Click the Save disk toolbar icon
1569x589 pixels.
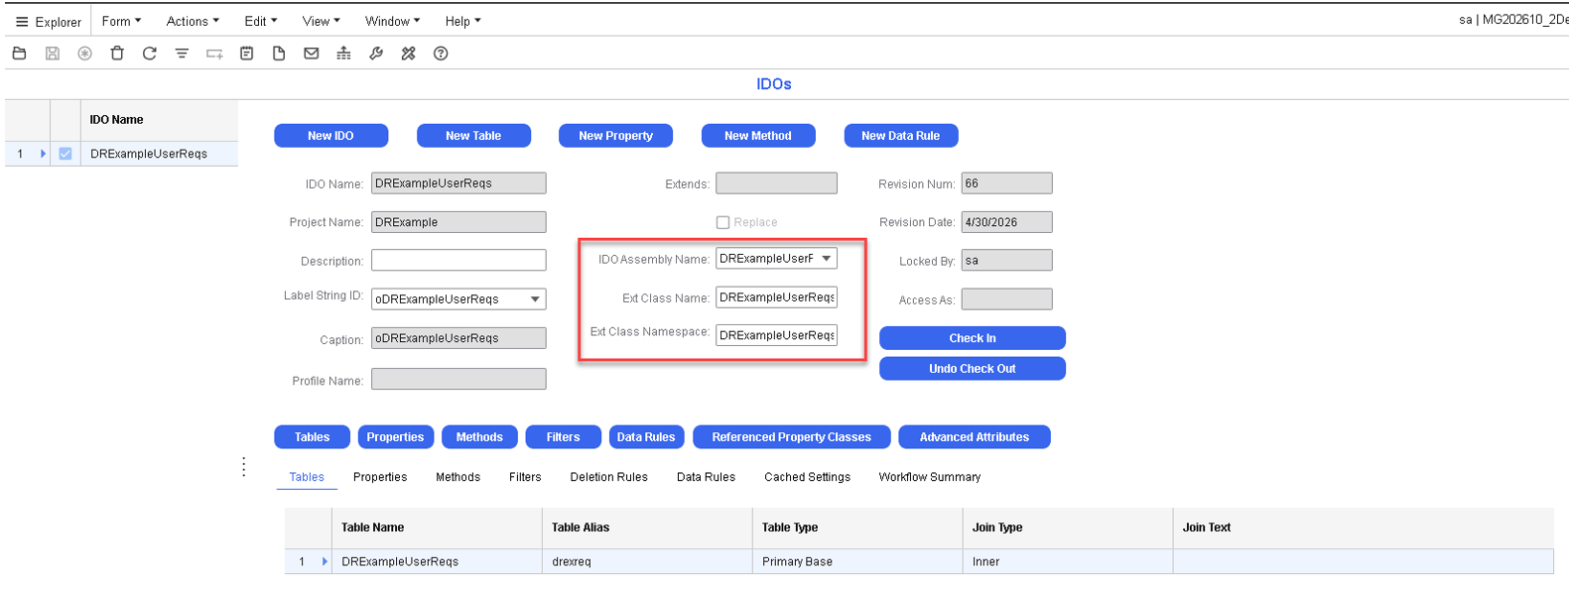click(x=53, y=54)
